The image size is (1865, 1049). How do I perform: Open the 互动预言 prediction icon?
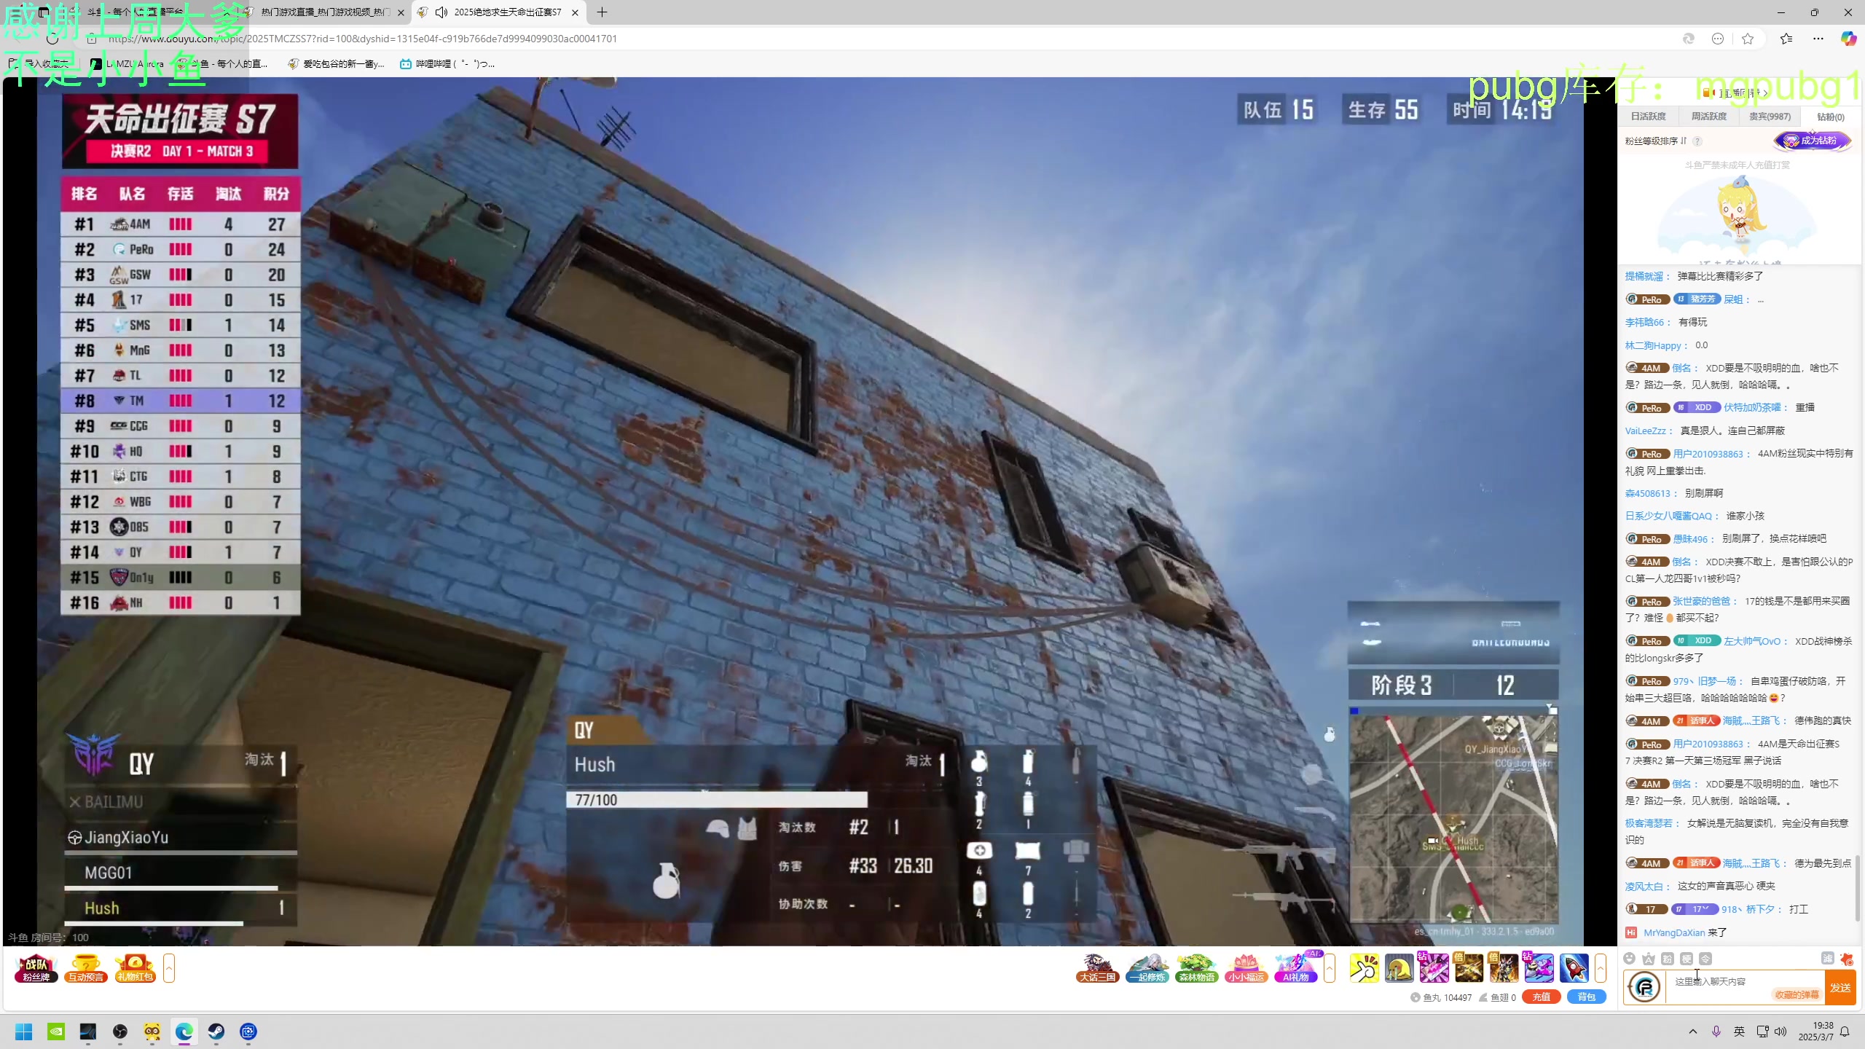pos(85,968)
